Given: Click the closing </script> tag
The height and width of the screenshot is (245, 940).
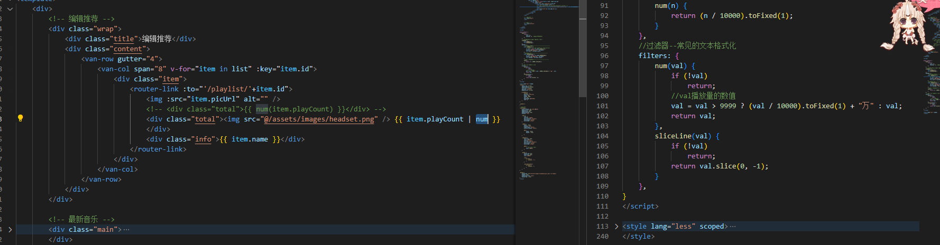Looking at the screenshot, I should point(640,206).
